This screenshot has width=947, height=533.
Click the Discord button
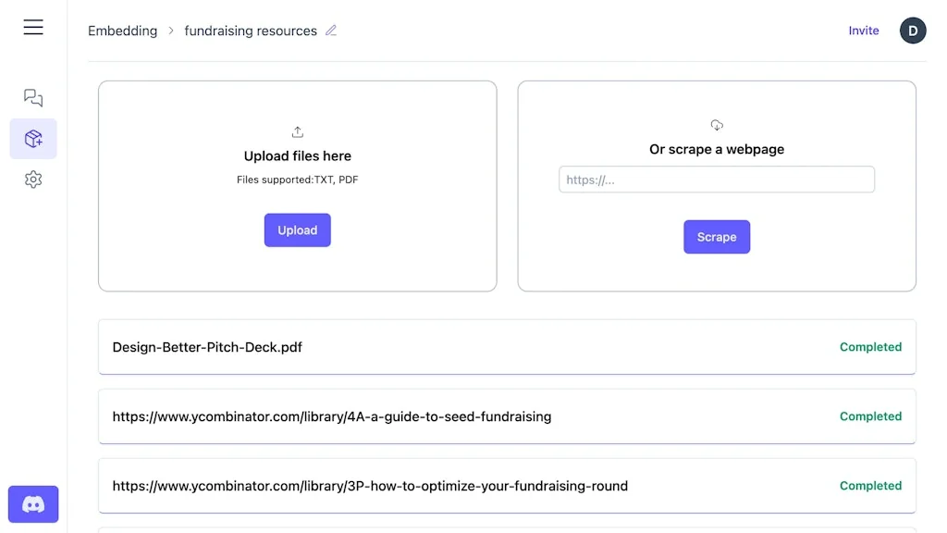33,504
